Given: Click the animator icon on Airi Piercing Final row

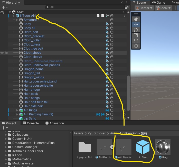Looking at the screenshot, I should click(x=107, y=114).
